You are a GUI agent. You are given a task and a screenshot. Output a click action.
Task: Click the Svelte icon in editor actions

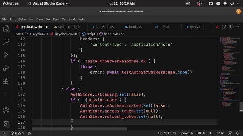point(217,27)
